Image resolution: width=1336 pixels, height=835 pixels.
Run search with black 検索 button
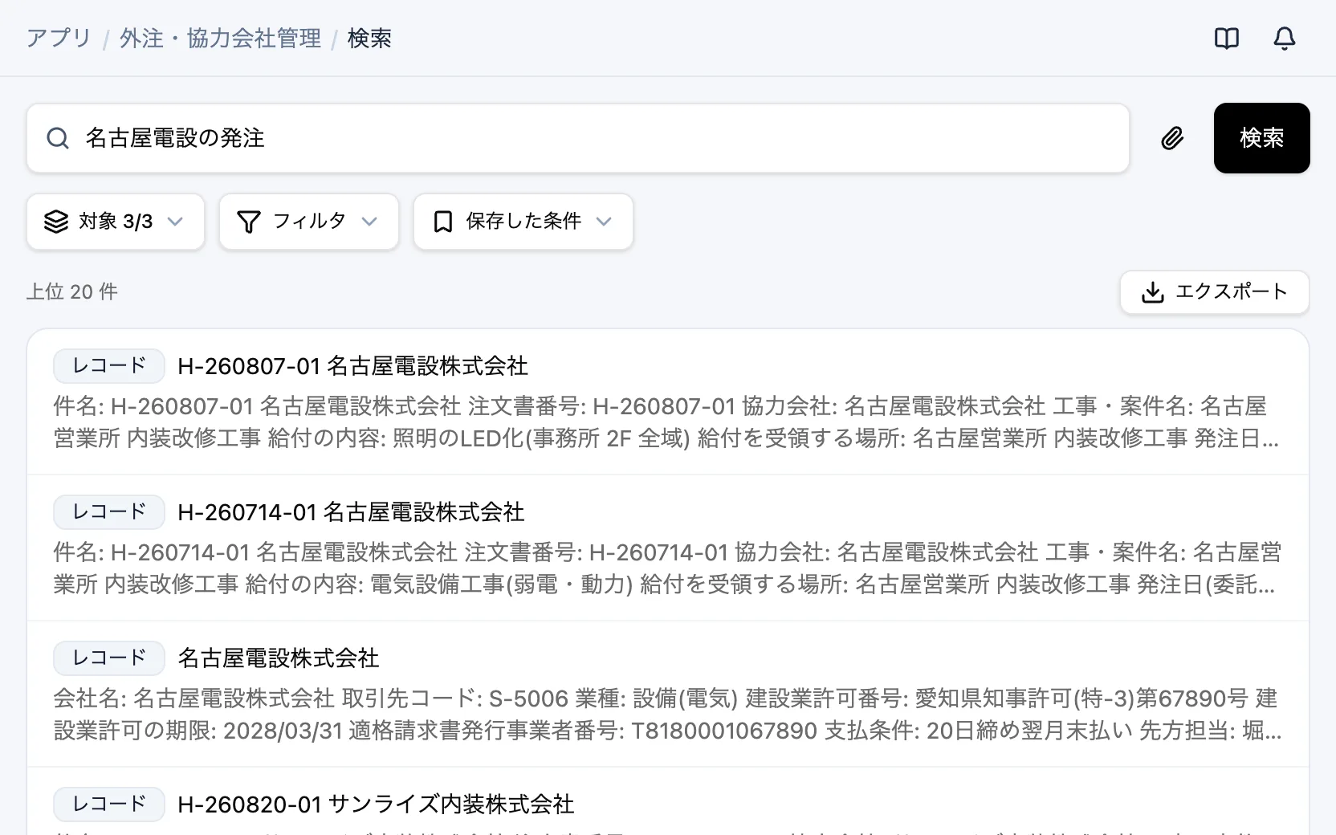(x=1261, y=138)
